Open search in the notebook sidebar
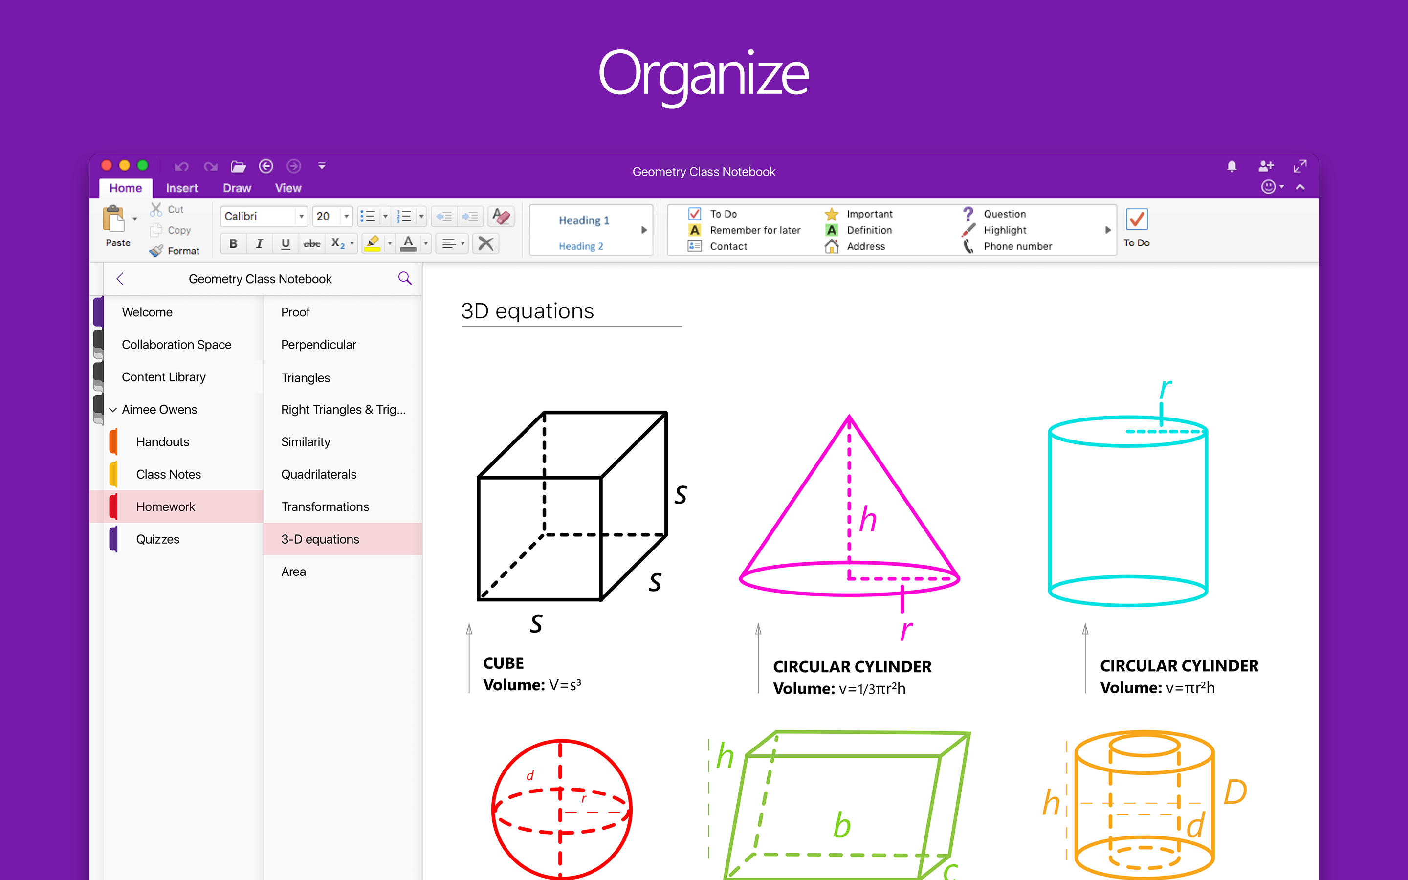This screenshot has height=880, width=1408. (404, 278)
